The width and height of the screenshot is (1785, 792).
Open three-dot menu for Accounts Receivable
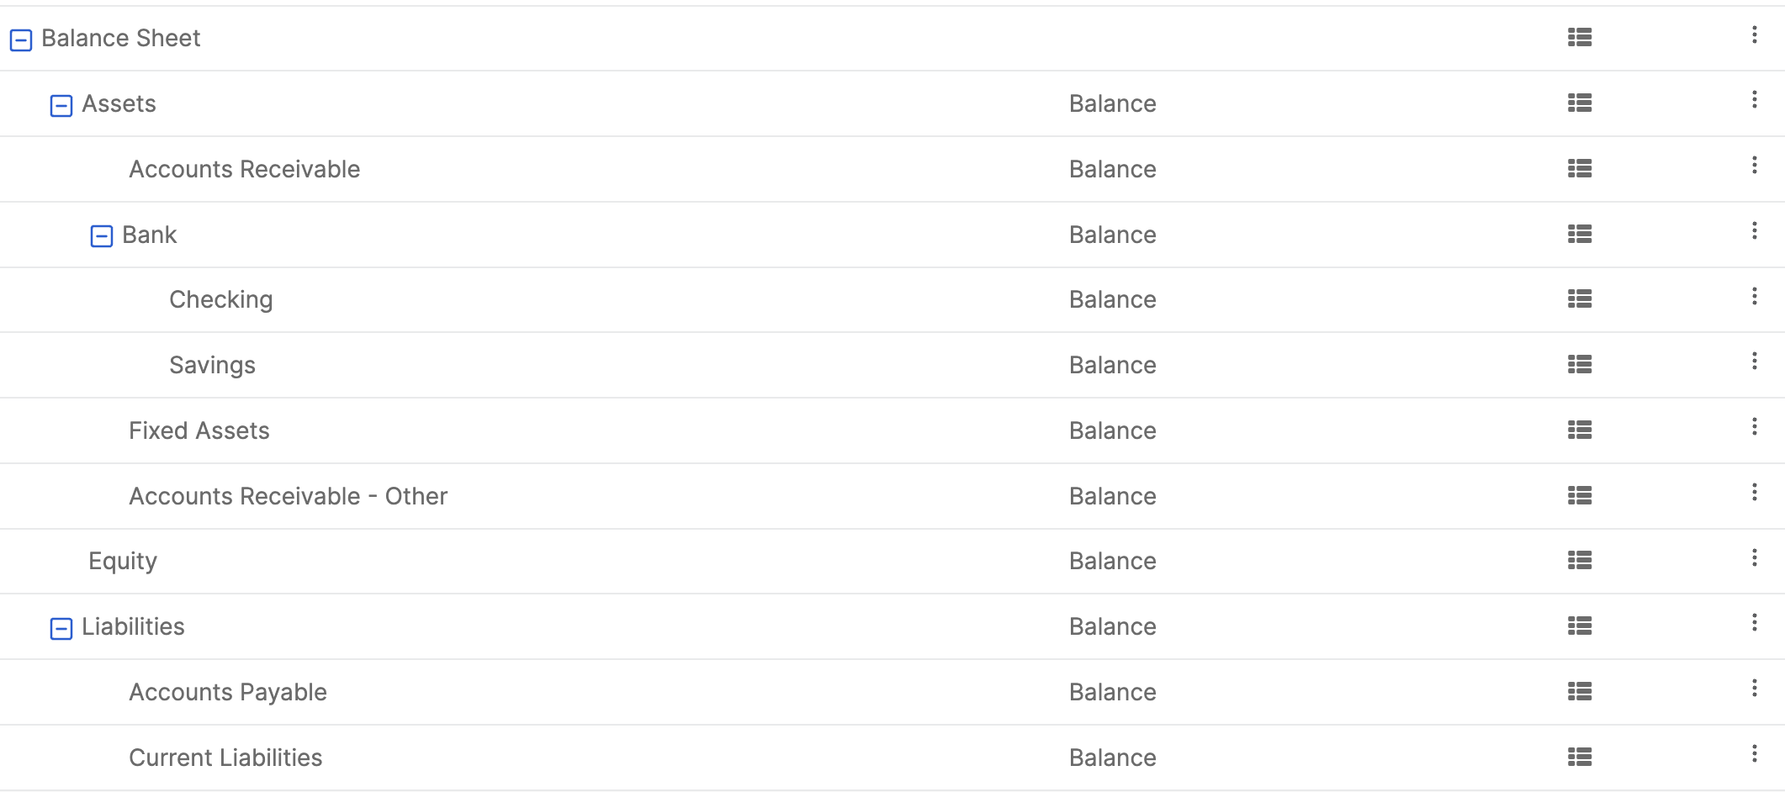(x=1754, y=166)
